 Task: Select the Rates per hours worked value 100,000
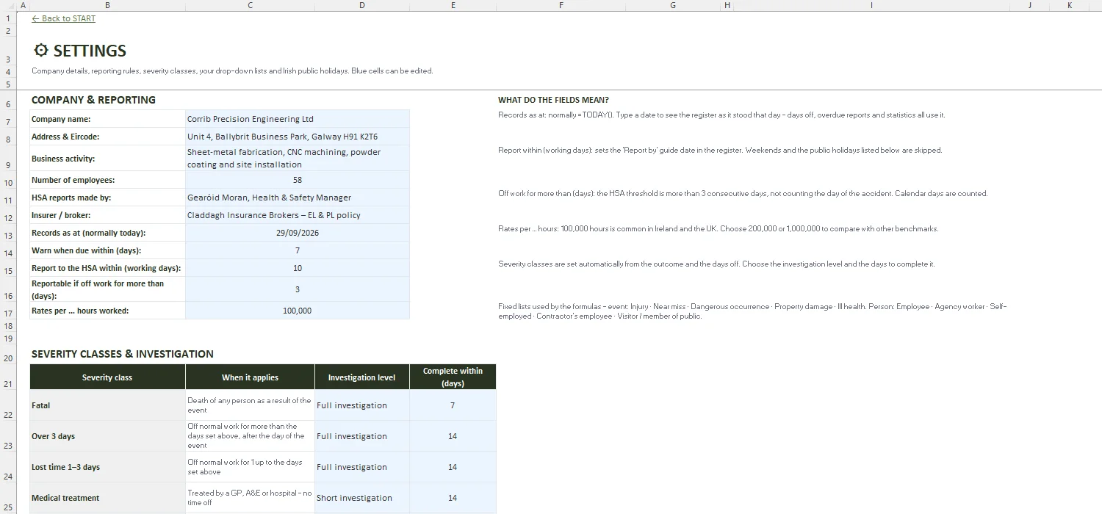click(298, 311)
